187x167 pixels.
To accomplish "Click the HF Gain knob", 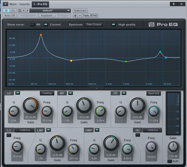I will click(x=137, y=105).
